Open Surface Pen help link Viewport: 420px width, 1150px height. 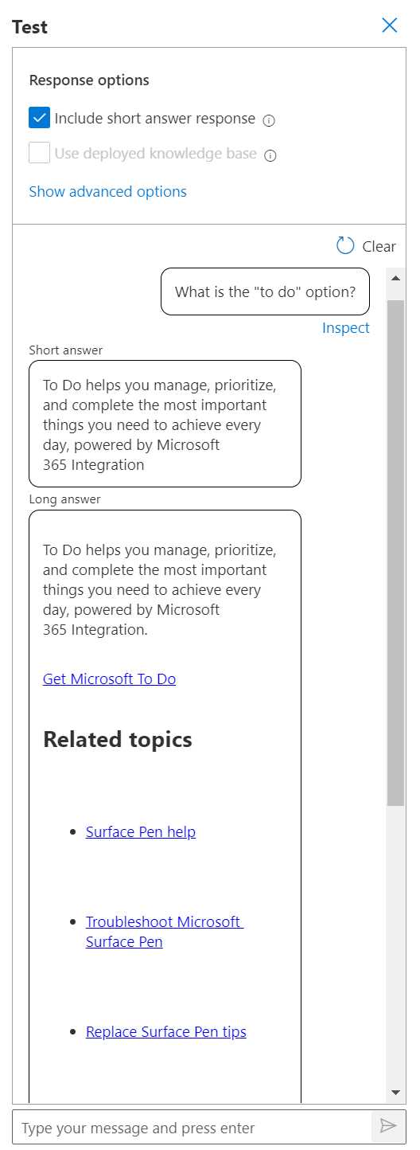click(x=141, y=832)
